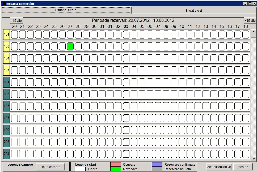Image resolution: width=257 pixels, height=172 pixels.
Task: Select room label 203
Action: (x=7, y=142)
